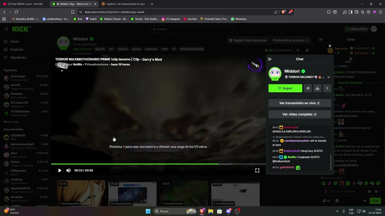Click the clip chat scrollbar
Image resolution: width=385 pixels, height=216 pixels.
click(x=331, y=163)
